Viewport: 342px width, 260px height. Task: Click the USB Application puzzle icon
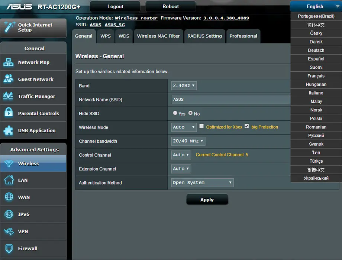(x=9, y=130)
